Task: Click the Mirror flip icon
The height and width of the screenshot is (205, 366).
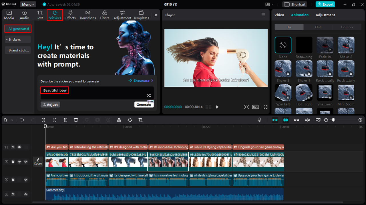Action: (119, 120)
